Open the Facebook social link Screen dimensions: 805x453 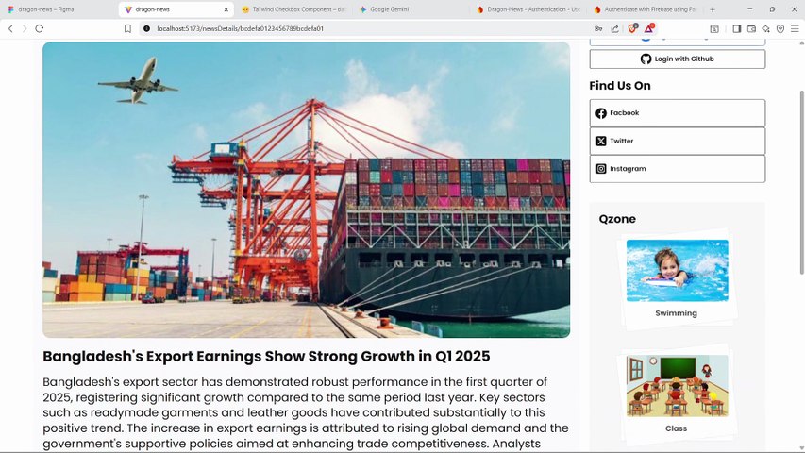pyautogui.click(x=678, y=113)
